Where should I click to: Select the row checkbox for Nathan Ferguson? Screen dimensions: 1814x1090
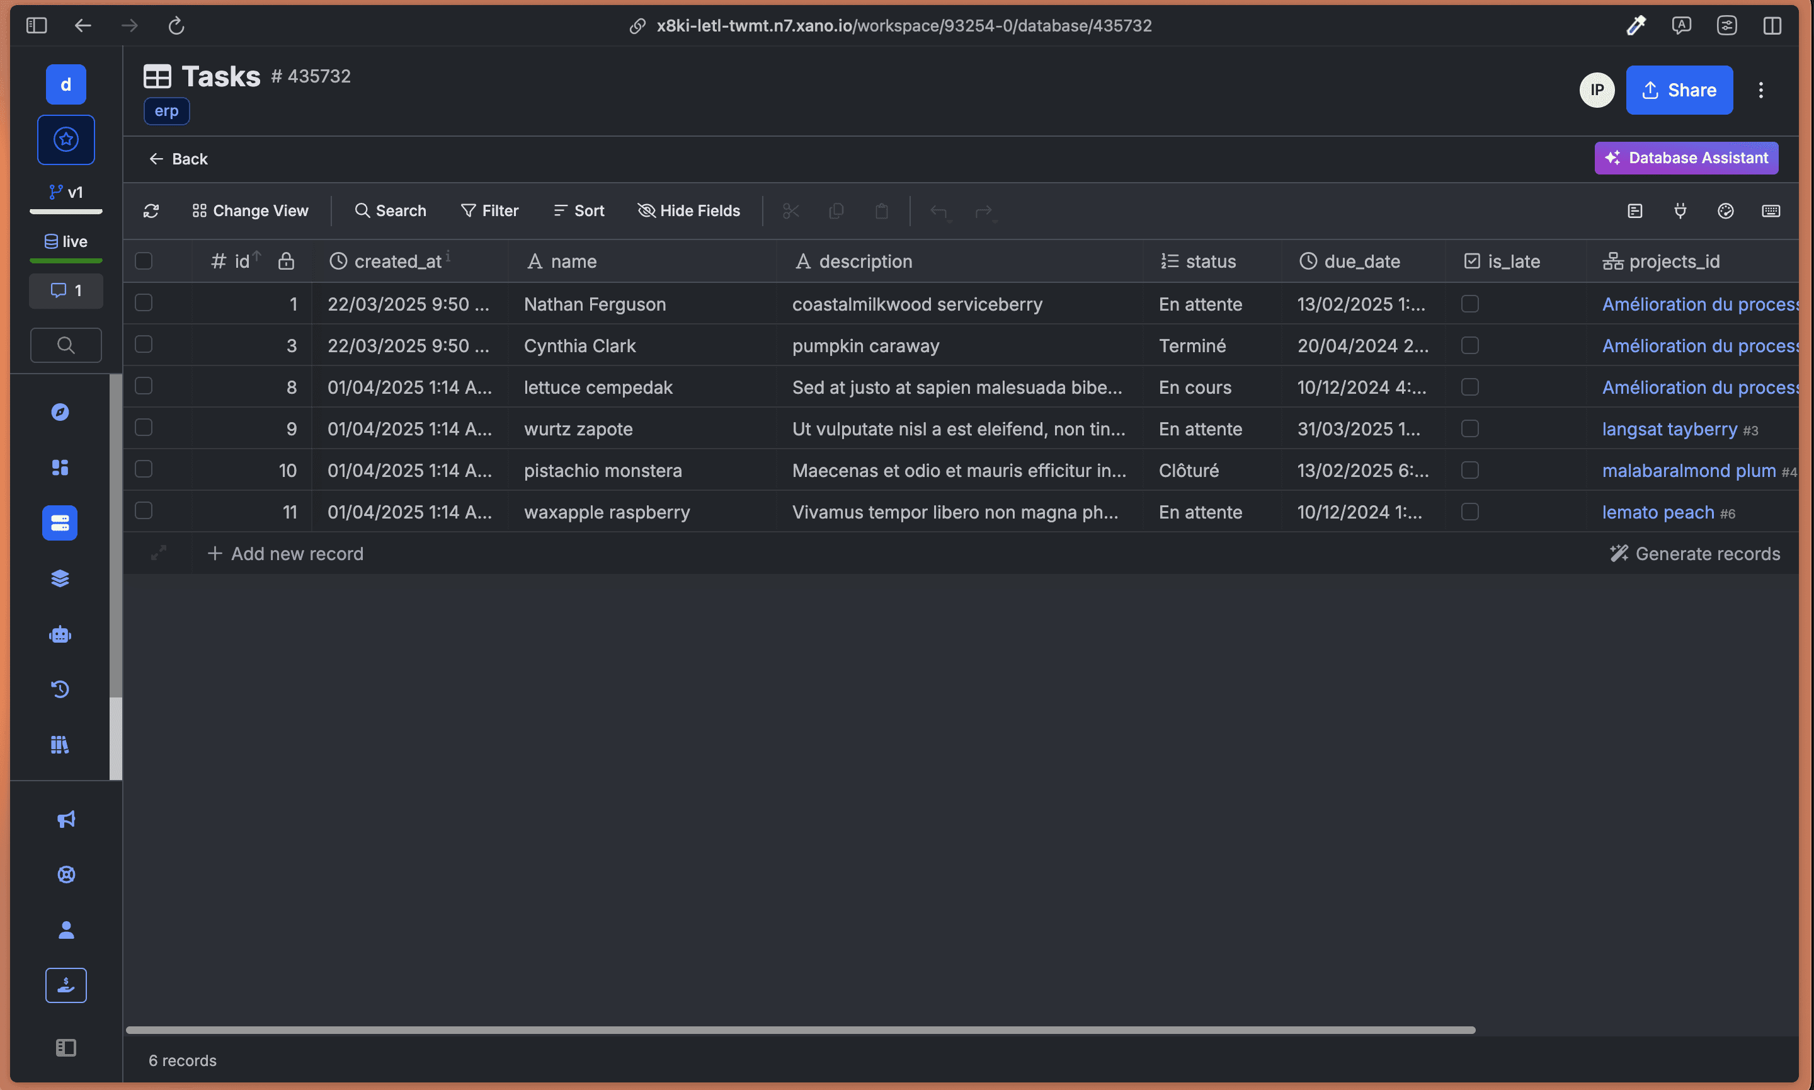pos(144,302)
